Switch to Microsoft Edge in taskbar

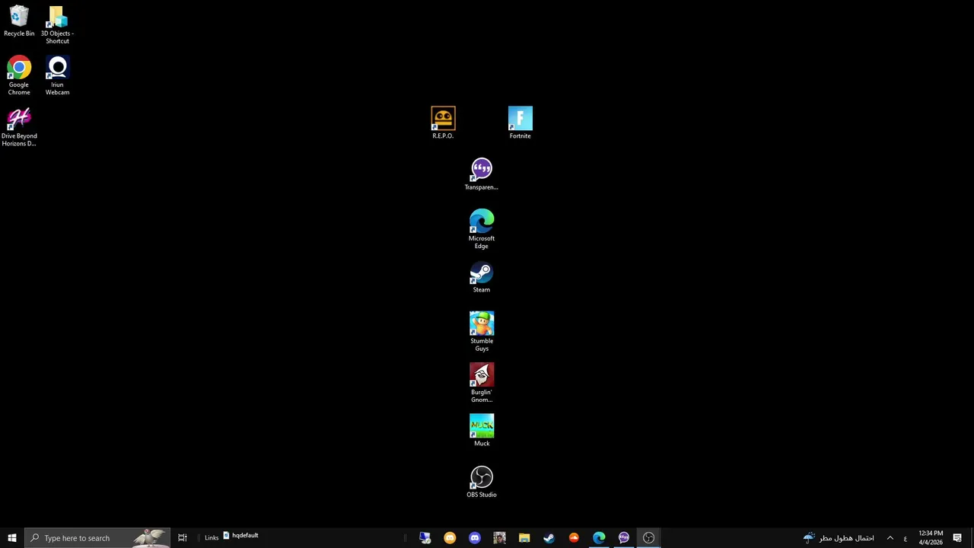[599, 538]
